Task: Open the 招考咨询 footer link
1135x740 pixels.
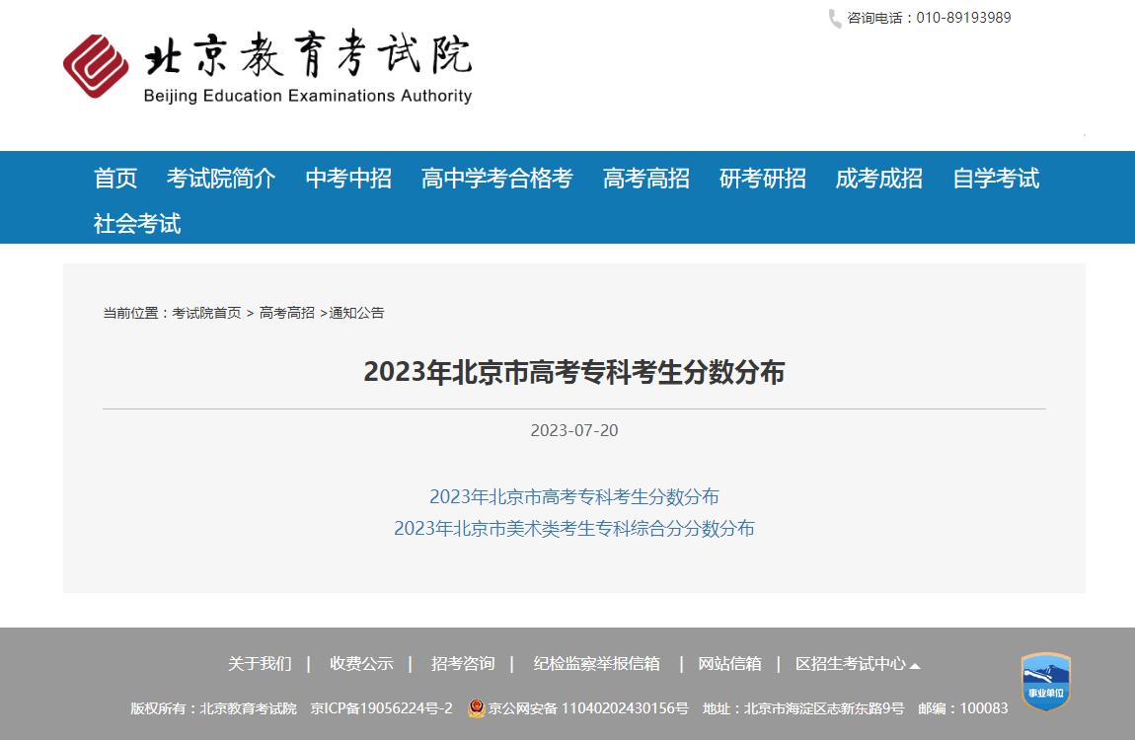Action: (463, 663)
